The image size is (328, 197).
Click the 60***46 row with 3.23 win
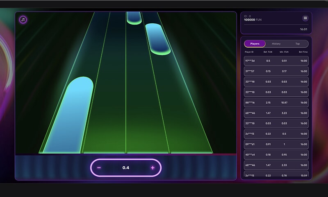pyautogui.click(x=276, y=113)
